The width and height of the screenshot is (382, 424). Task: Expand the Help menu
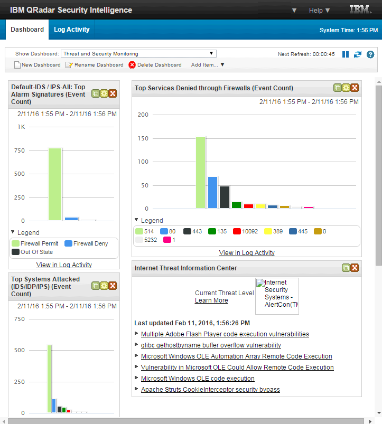click(x=319, y=10)
